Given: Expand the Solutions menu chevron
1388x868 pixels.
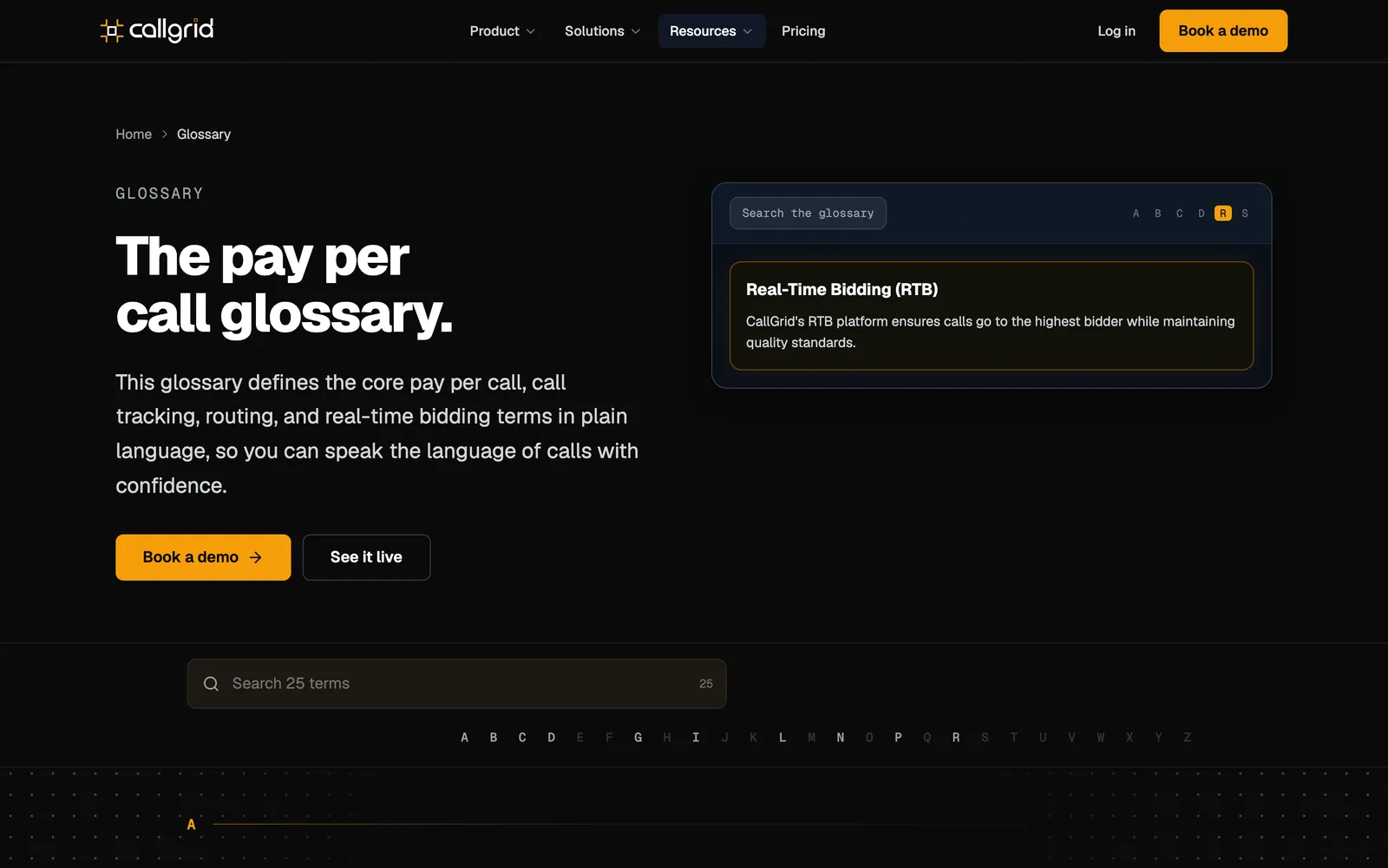Looking at the screenshot, I should tap(636, 31).
